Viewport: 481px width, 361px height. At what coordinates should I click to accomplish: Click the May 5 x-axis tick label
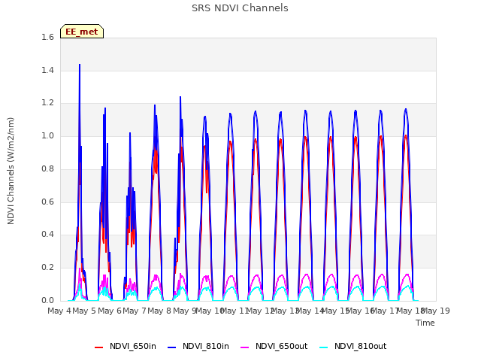point(84,311)
